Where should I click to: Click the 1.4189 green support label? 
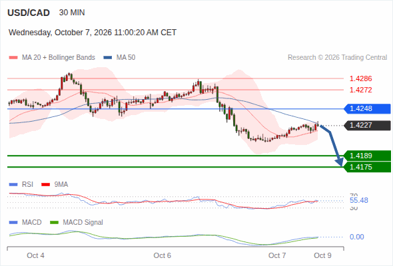[x=367, y=156]
